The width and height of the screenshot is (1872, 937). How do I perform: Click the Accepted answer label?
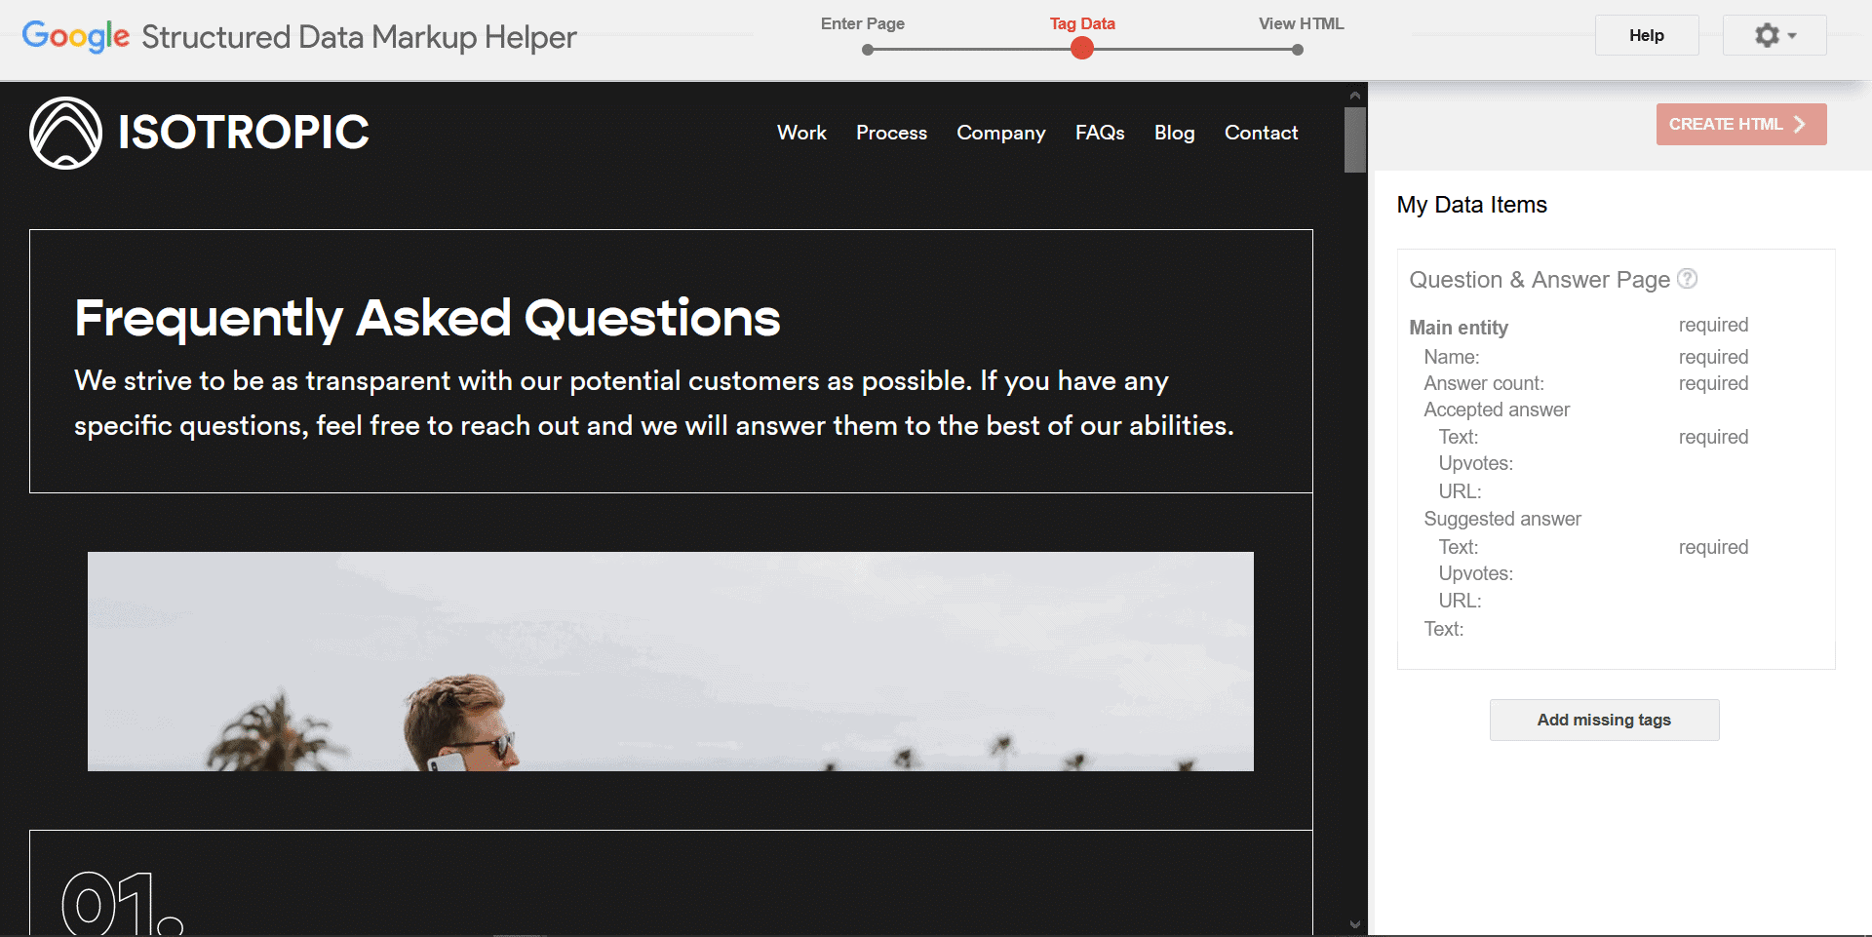(x=1497, y=410)
